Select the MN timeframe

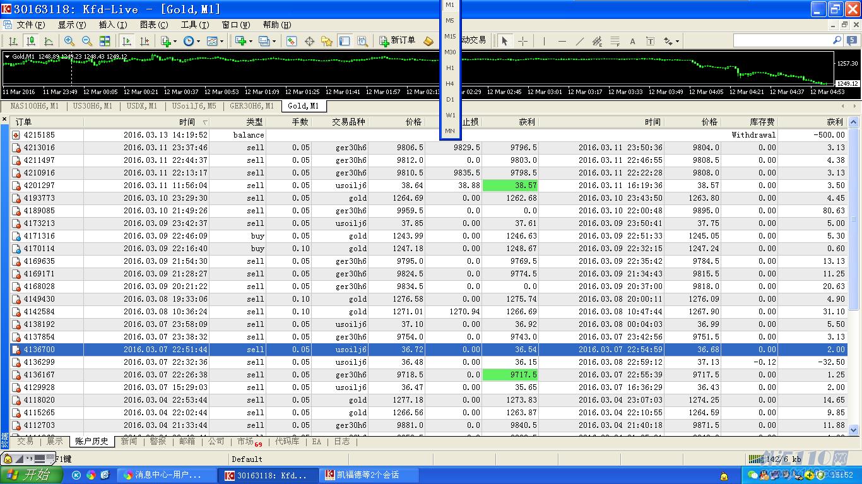(x=450, y=131)
